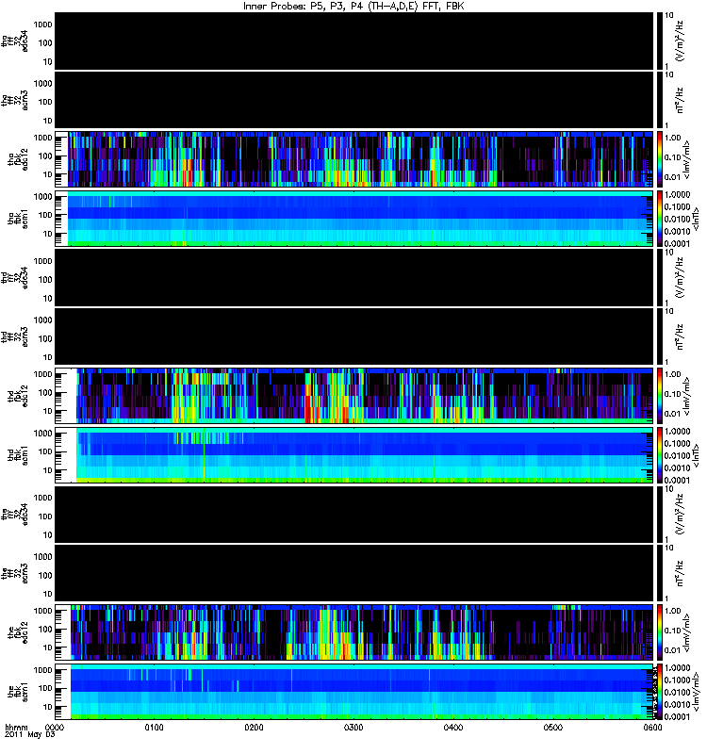Viewport: 707px width, 754px height.
Task: Pick the black color bar beside the fff edc34
Action: pos(660,514)
